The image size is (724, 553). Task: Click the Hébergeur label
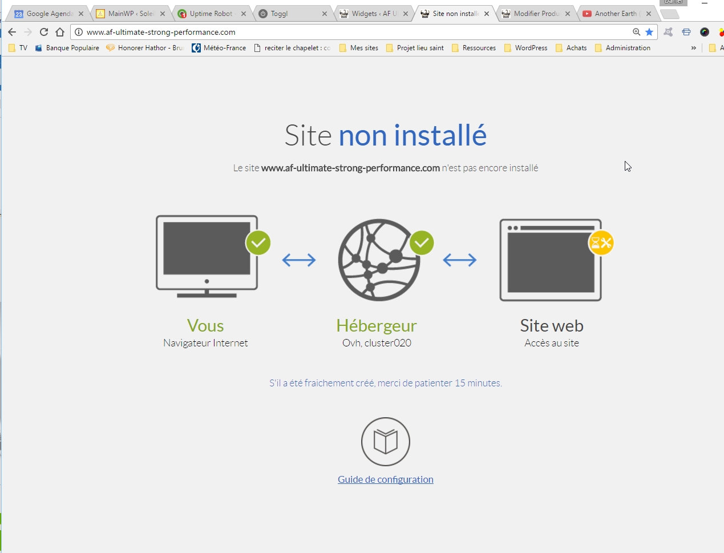(x=377, y=325)
